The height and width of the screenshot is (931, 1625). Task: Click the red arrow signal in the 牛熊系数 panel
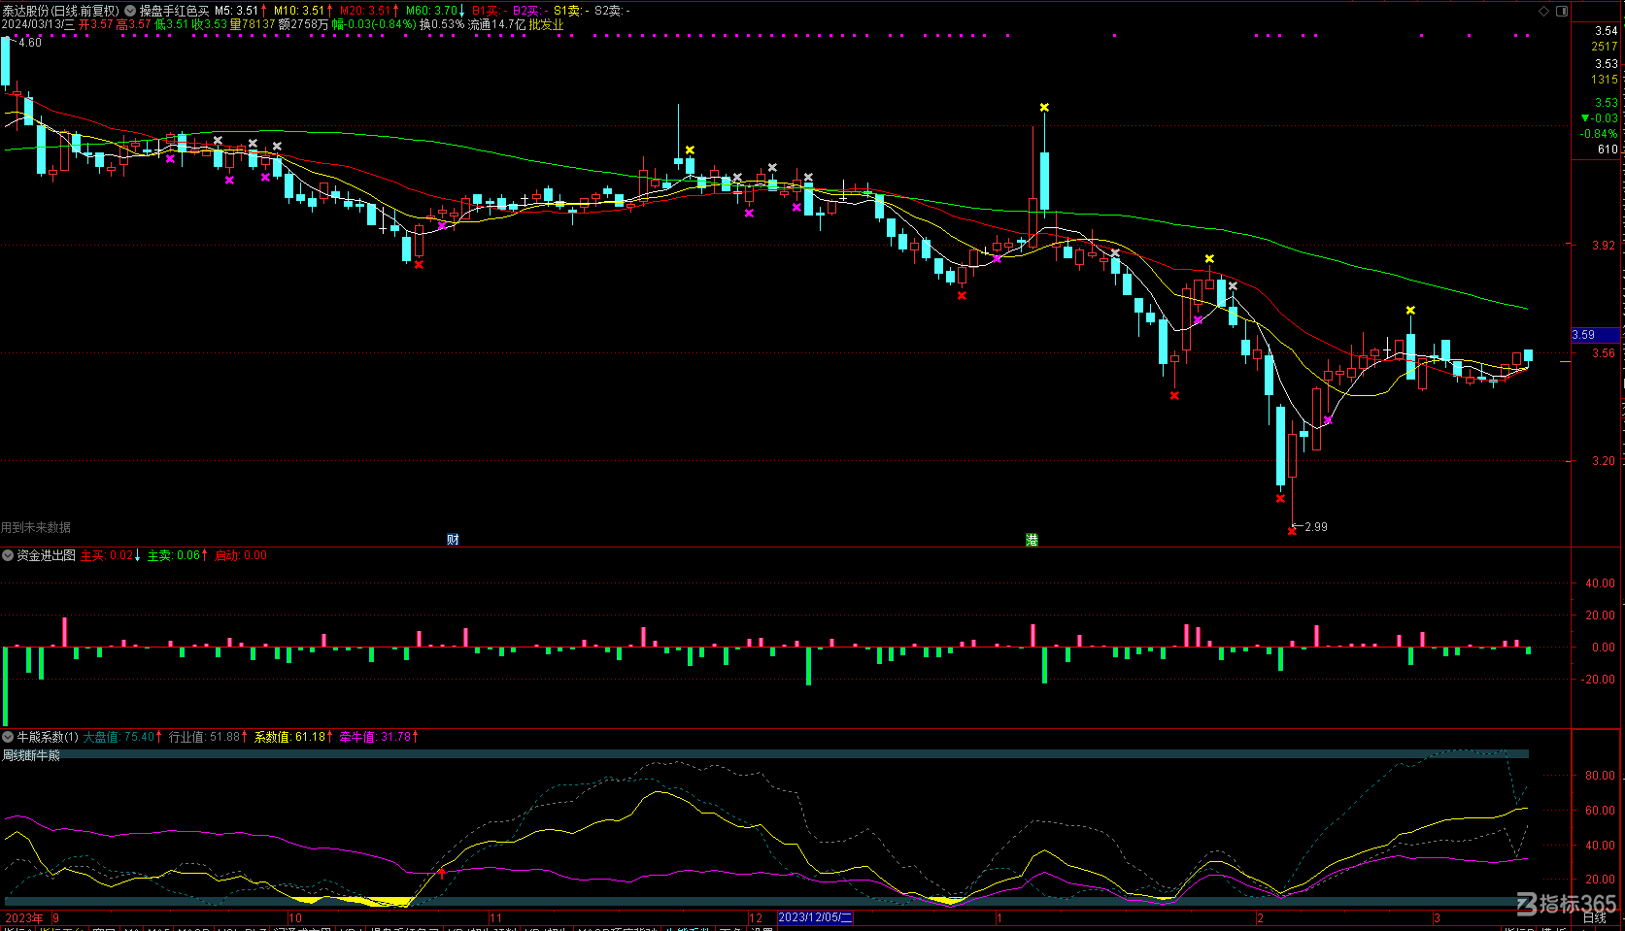click(x=442, y=873)
